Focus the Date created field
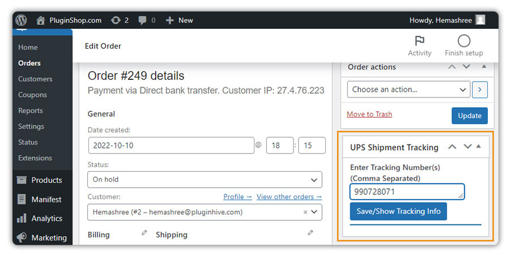This screenshot has height=255, width=510. coord(171,146)
